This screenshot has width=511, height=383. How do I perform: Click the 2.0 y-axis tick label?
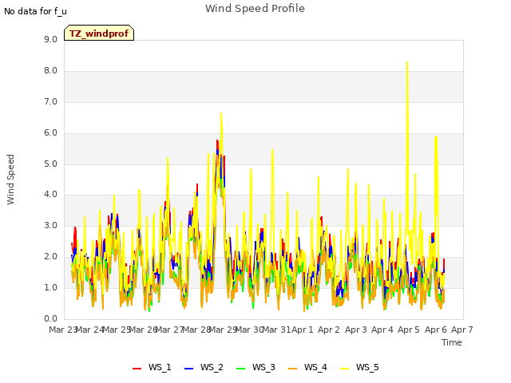click(50, 257)
